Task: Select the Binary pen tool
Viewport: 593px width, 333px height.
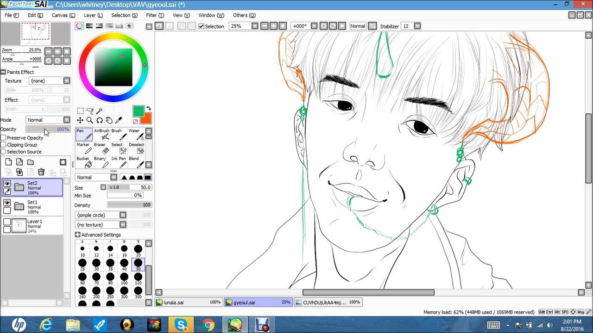Action: 101,162
